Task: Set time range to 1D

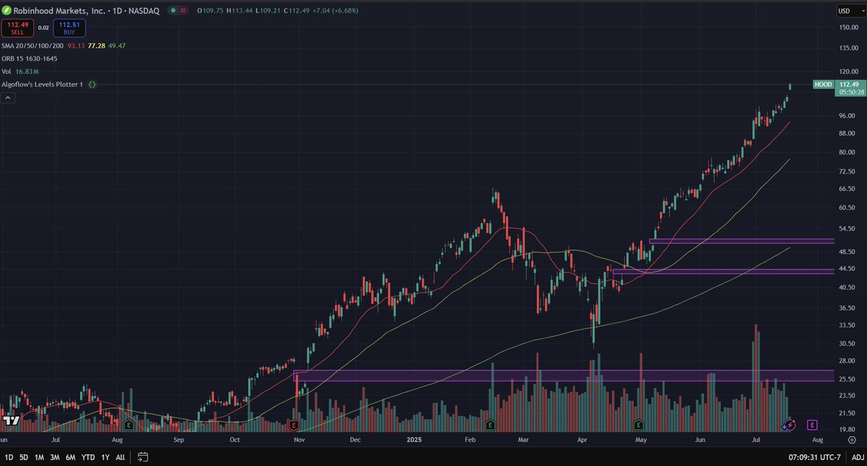Action: tap(9, 457)
